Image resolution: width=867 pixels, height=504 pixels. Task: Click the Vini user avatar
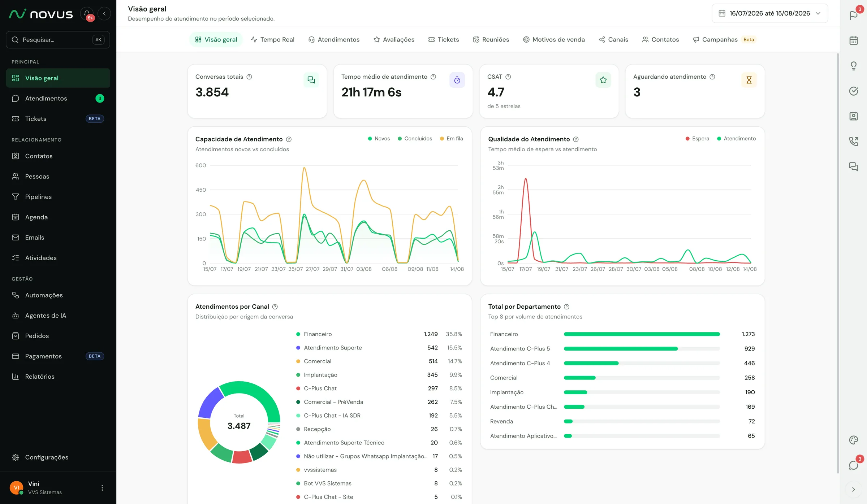16,488
